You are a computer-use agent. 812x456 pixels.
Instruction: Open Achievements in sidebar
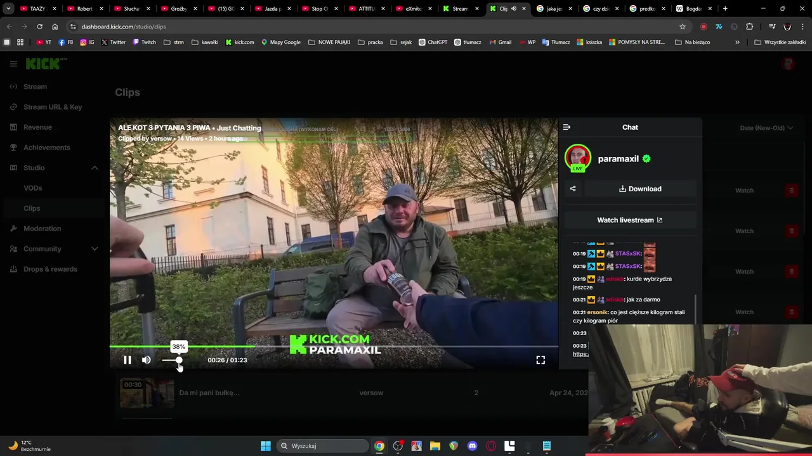[x=46, y=148]
